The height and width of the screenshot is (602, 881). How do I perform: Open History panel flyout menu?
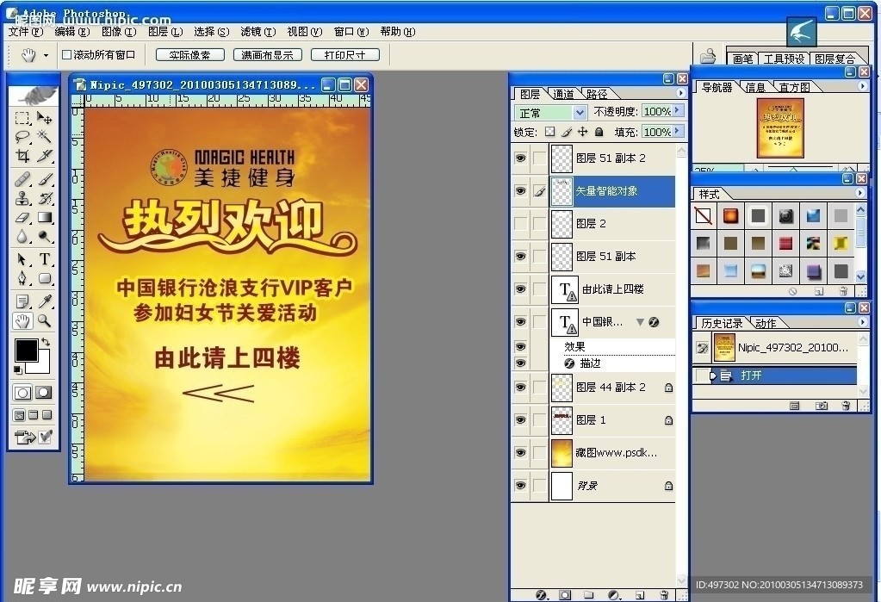tap(862, 322)
